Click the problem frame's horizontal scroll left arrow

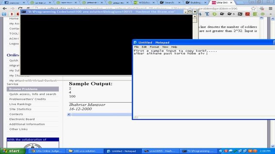(69, 114)
